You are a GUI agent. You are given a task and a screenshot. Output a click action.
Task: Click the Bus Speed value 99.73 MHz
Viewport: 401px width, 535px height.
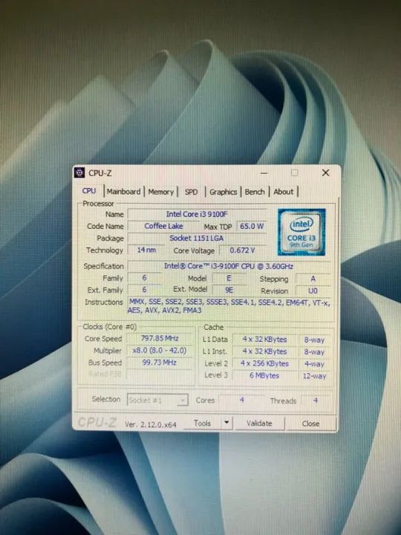[160, 363]
